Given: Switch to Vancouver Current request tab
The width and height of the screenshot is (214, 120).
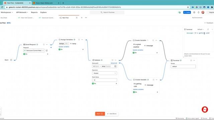Looking at the screenshot, I should (47, 18).
